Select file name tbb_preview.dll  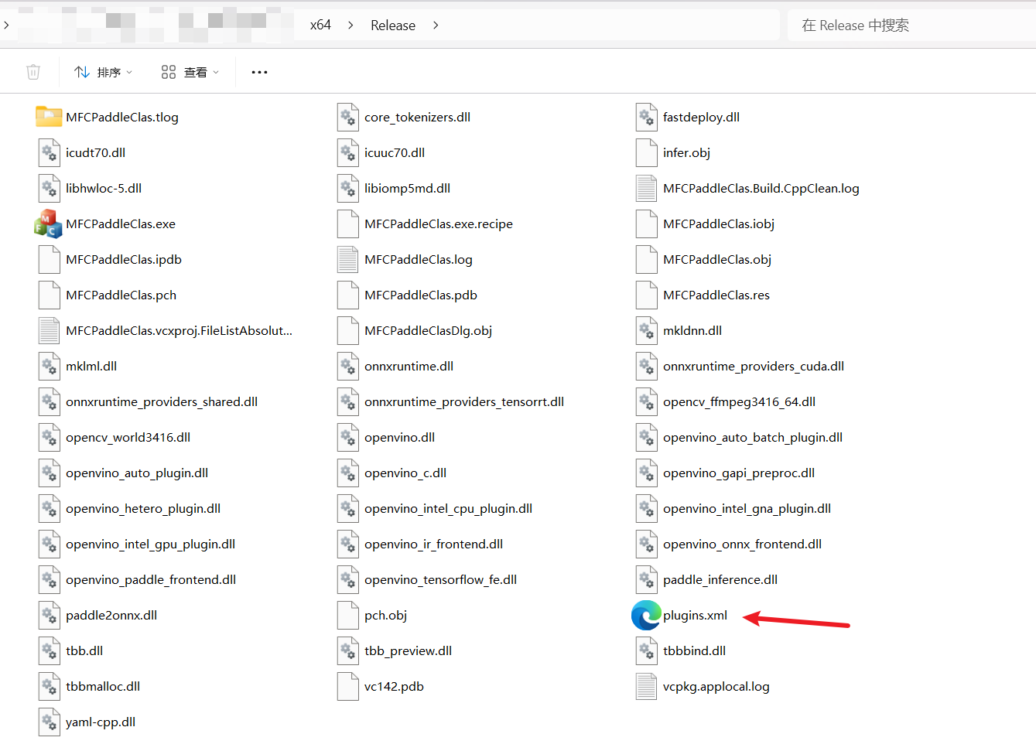pos(408,650)
